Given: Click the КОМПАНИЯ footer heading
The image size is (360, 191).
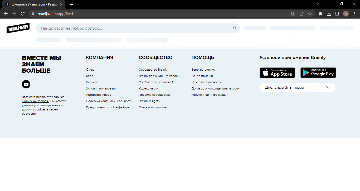Looking at the screenshot, I should [x=100, y=57].
